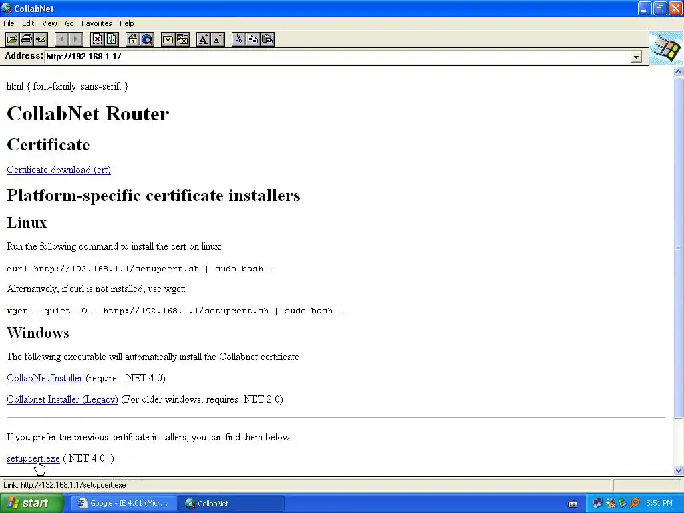The image size is (684, 513).
Task: Click the 'html { font-family: sans-serif; }' text
Action: pyautogui.click(x=67, y=86)
